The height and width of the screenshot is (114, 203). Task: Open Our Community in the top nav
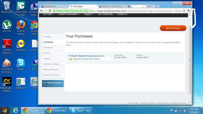[x=105, y=14]
